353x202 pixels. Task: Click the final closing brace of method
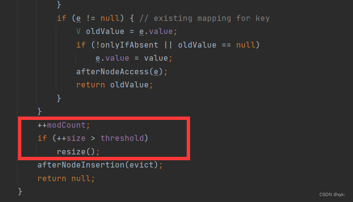click(x=20, y=192)
